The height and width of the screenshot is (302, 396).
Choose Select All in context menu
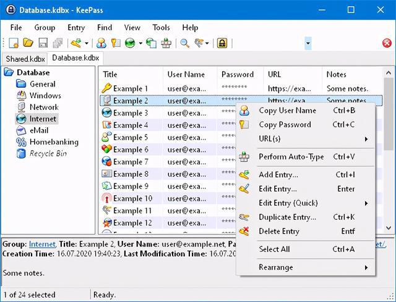coord(306,249)
